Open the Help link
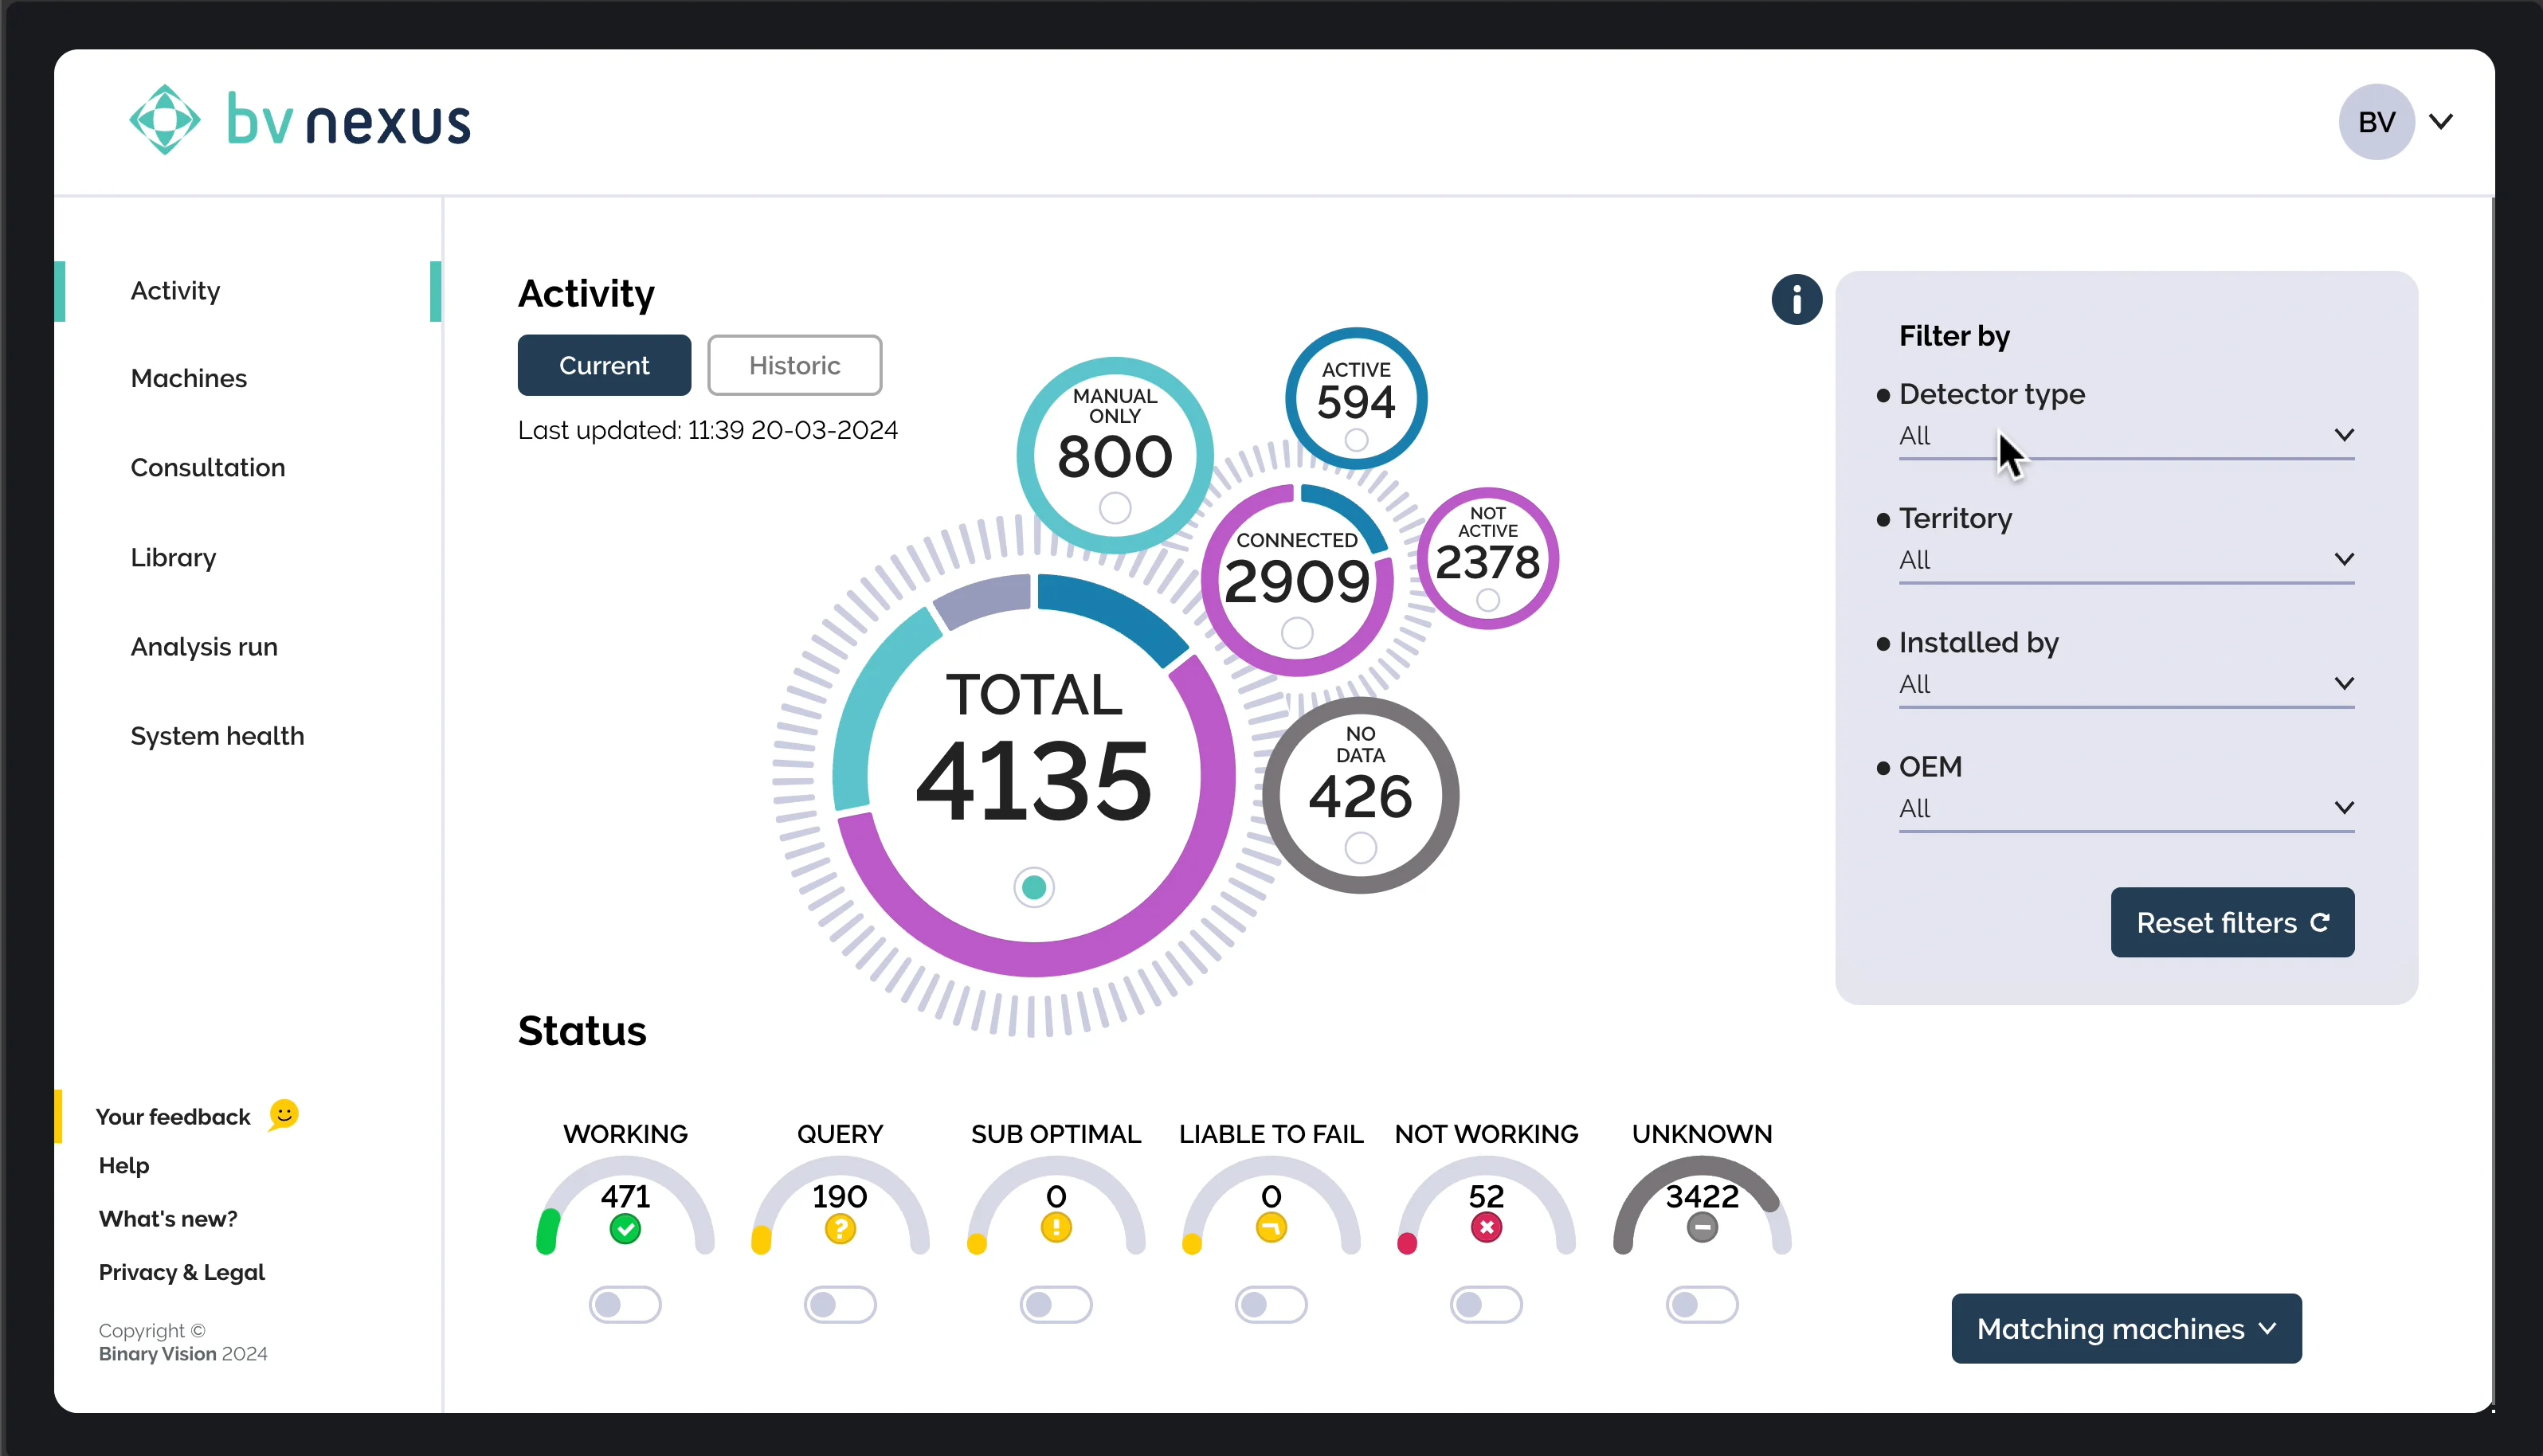 tap(124, 1165)
